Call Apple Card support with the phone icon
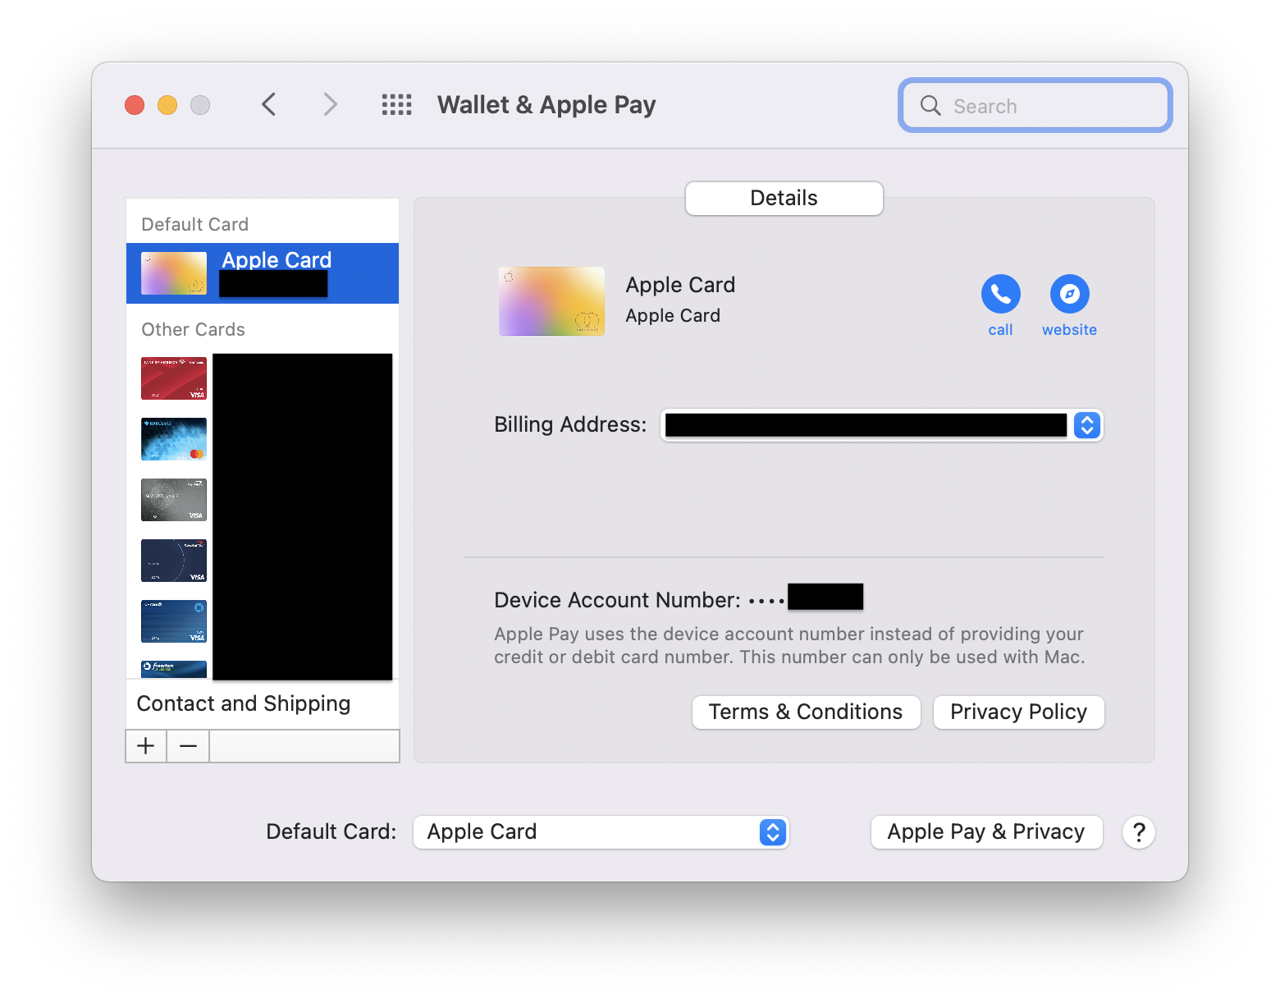 [x=1000, y=294]
